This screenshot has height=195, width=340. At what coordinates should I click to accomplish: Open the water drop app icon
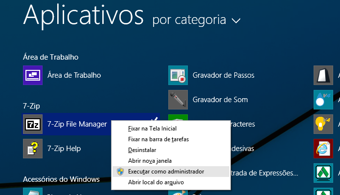323,100
